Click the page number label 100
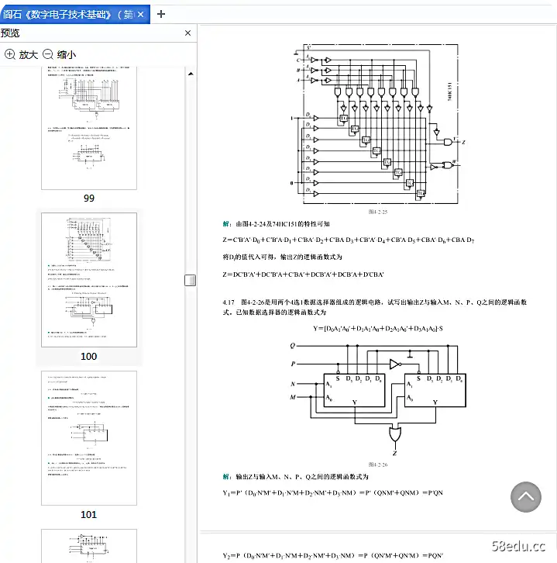 click(x=88, y=357)
